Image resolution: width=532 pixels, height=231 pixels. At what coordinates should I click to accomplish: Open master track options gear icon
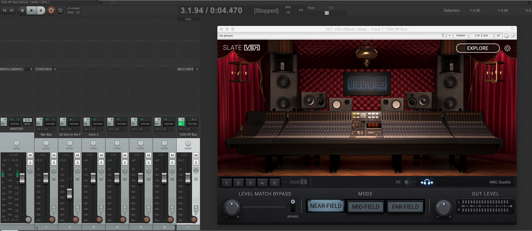tap(28, 219)
